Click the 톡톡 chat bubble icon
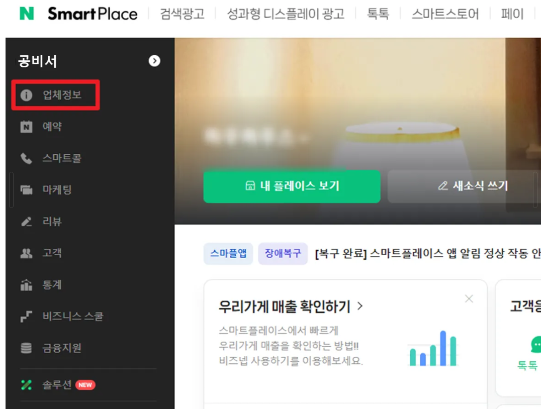Image resolution: width=545 pixels, height=409 pixels. 535,345
